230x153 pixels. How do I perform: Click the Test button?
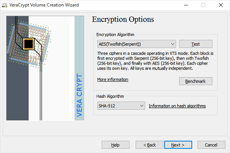(196, 44)
